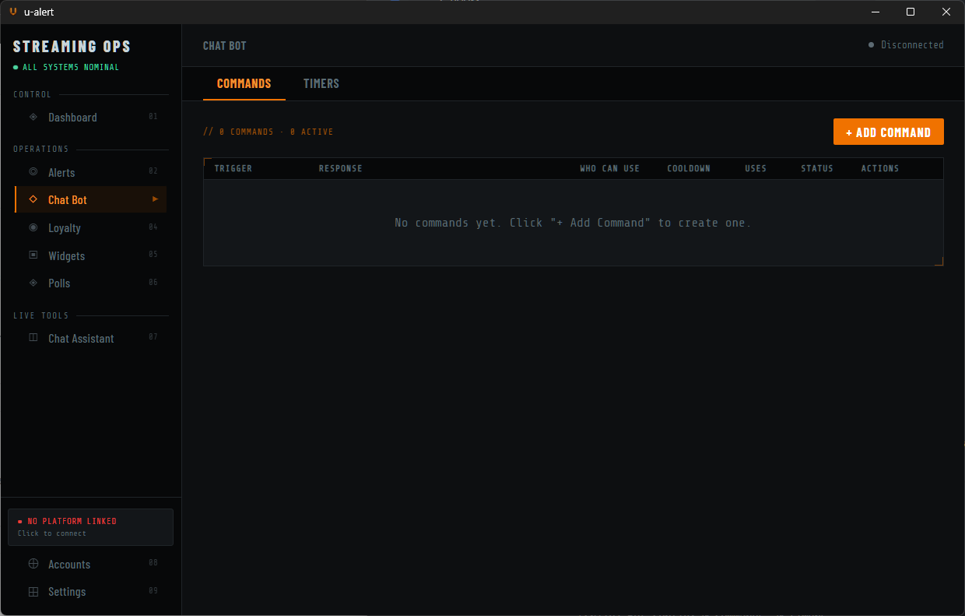965x616 pixels.
Task: Click the Accounts globe icon
Action: coord(33,564)
